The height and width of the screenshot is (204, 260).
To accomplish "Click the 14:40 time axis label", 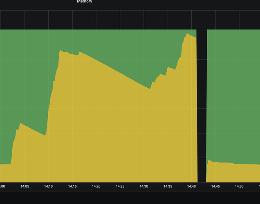I will pos(191,186).
